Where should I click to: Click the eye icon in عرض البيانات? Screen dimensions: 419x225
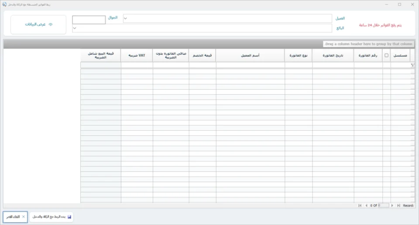point(51,24)
